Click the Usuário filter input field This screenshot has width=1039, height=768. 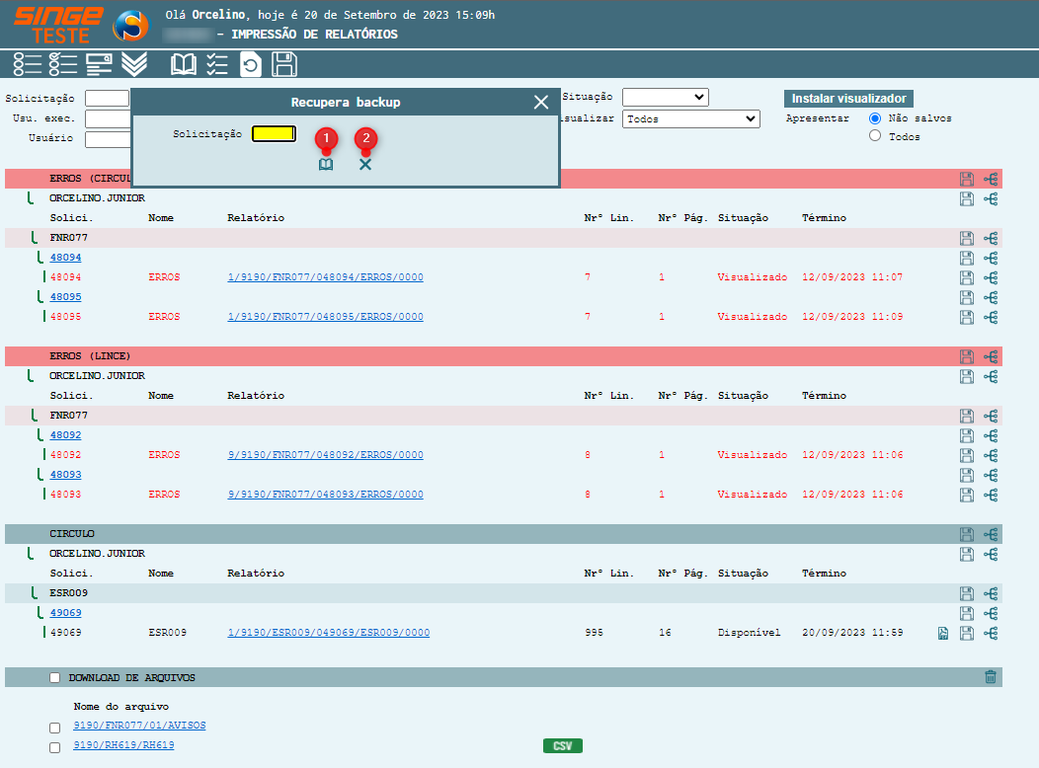[x=108, y=139]
